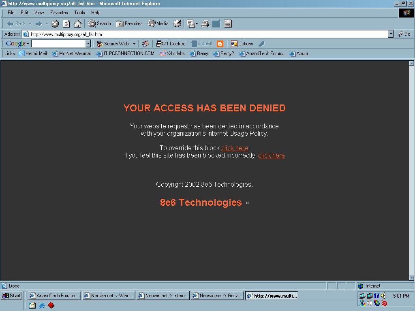
Task: Open the Help menu
Action: click(96, 13)
